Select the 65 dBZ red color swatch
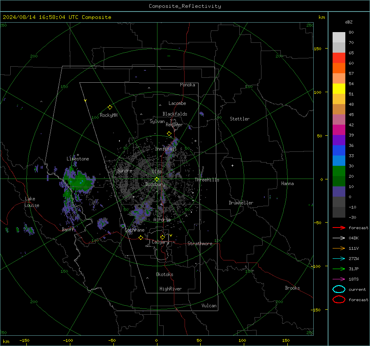 (x=339, y=58)
